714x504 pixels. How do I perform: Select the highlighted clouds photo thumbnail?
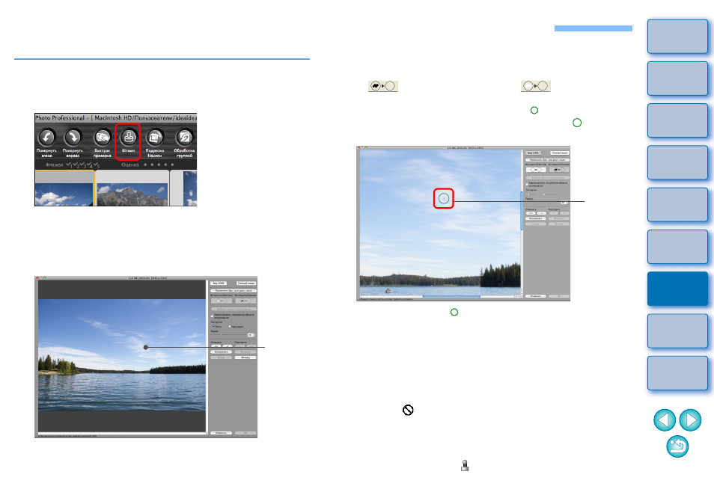[x=64, y=194]
